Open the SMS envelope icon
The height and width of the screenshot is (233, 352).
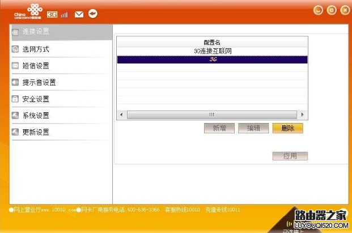click(79, 15)
